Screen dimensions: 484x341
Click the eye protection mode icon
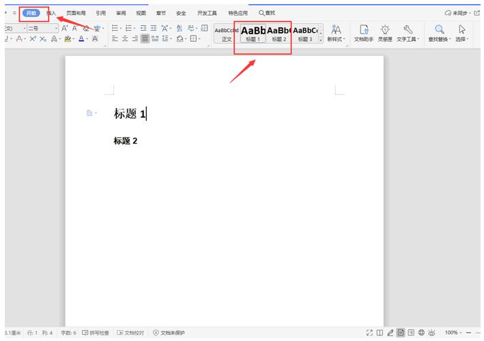[x=432, y=333]
